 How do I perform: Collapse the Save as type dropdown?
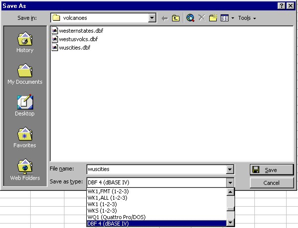click(x=230, y=182)
